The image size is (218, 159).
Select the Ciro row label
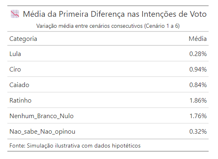click(15, 69)
